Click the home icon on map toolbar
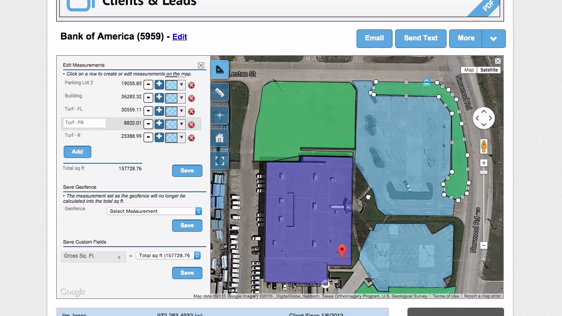The height and width of the screenshot is (316, 562). click(220, 138)
